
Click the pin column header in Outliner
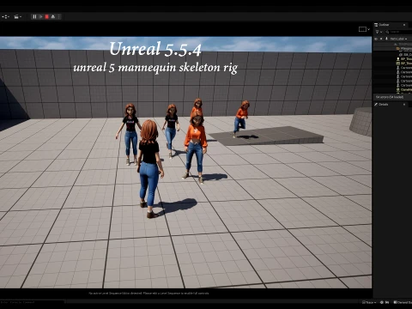pyautogui.click(x=386, y=39)
